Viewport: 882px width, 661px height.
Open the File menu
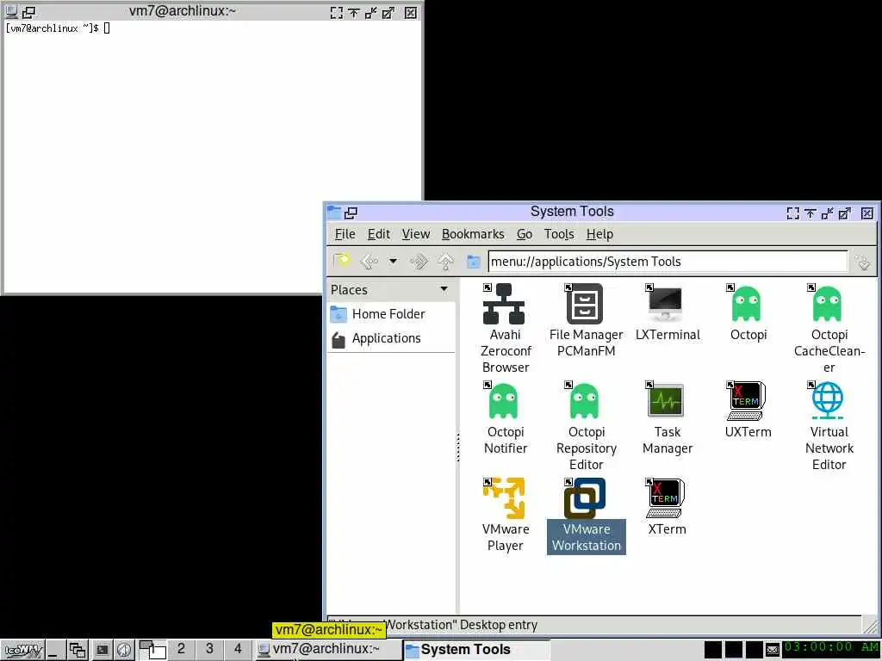(x=345, y=234)
